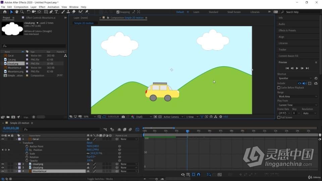Click the timeline zoom slider handle
This screenshot has height=181, width=322.
[157, 179]
